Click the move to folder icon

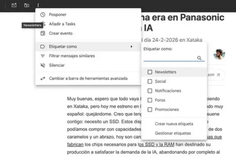[x=26, y=5]
